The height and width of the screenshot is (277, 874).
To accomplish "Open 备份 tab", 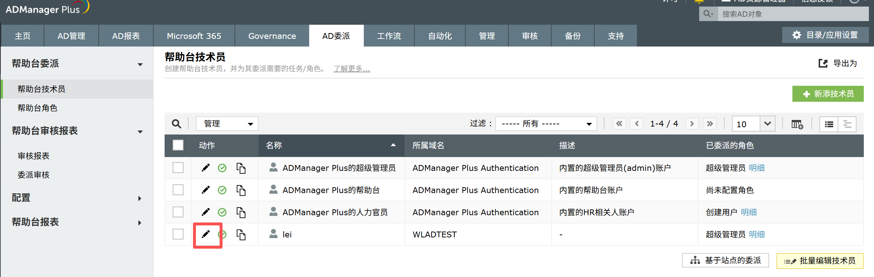I will click(x=573, y=36).
